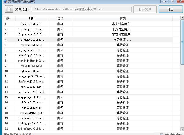Maximize the window
The height and width of the screenshot is (135, 184).
(172, 1)
